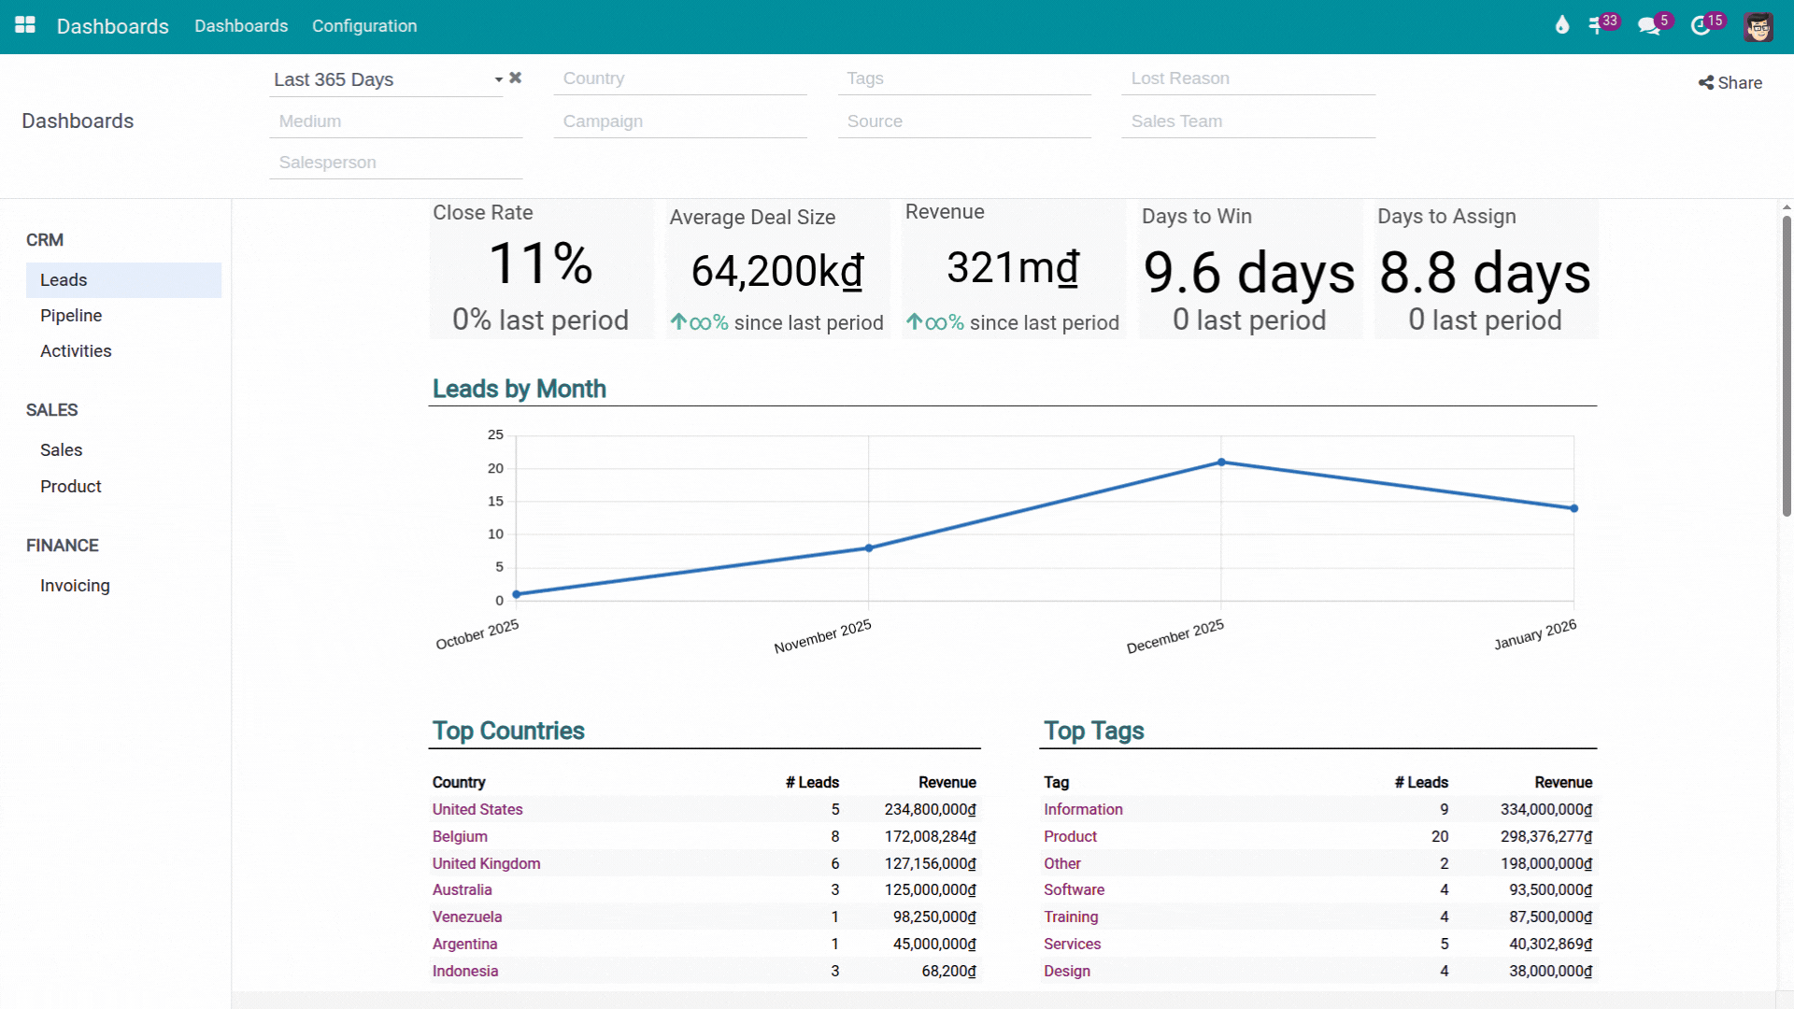This screenshot has width=1794, height=1009.
Task: Click the water drop status icon
Action: coord(1561,25)
